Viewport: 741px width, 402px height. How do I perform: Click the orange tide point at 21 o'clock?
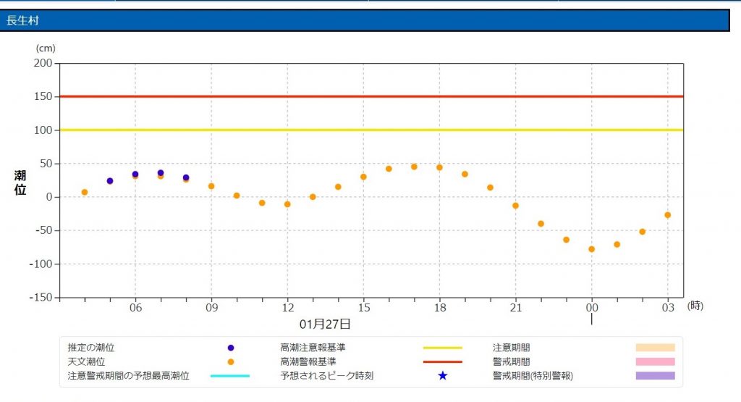[x=515, y=206]
